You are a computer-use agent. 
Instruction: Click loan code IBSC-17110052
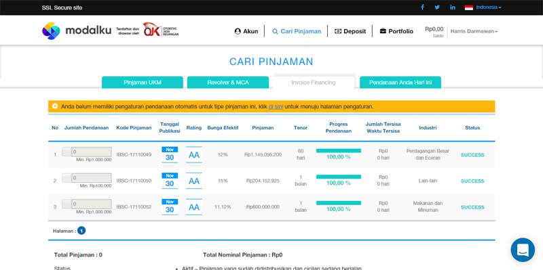coord(134,207)
